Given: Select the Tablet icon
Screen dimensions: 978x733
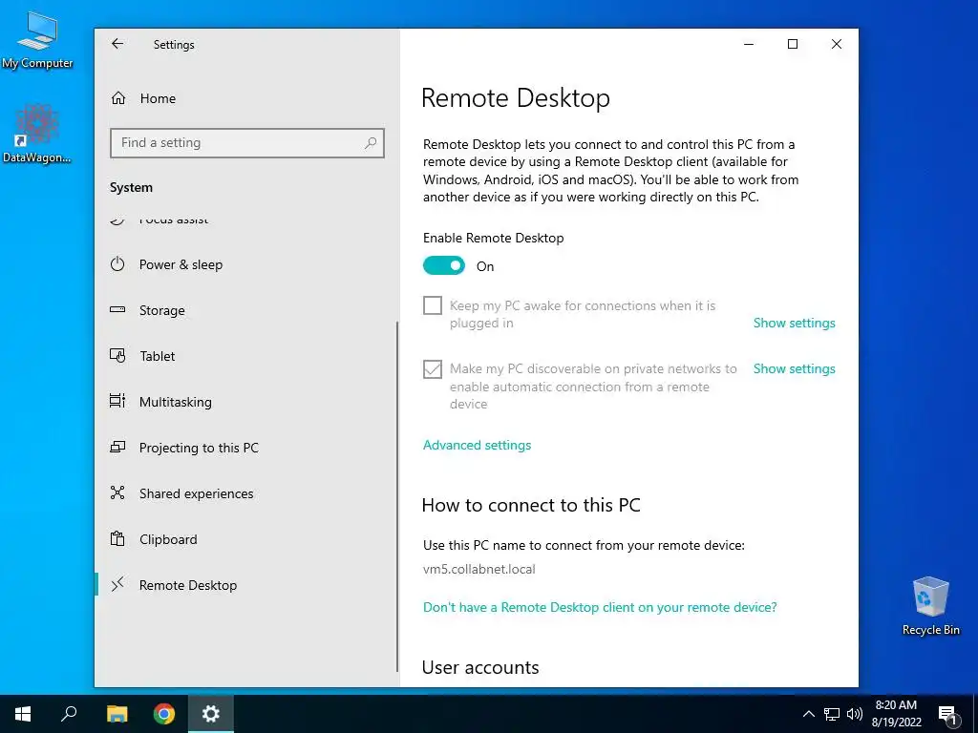Looking at the screenshot, I should [x=117, y=355].
